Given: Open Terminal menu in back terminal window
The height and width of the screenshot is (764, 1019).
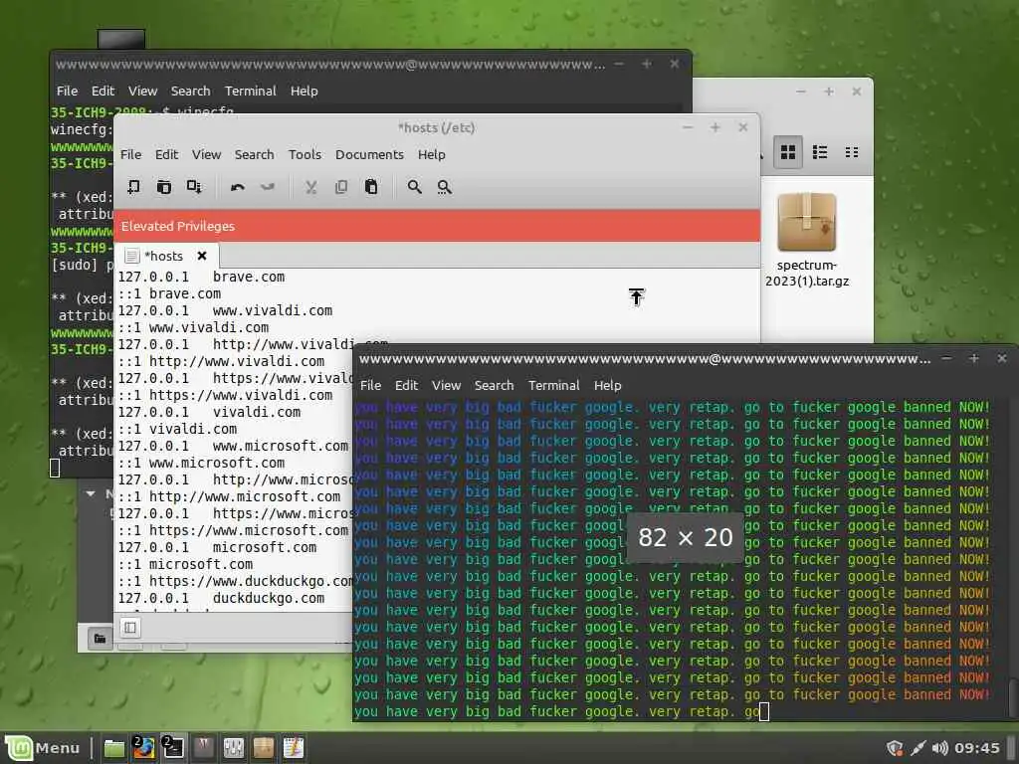Looking at the screenshot, I should (250, 91).
